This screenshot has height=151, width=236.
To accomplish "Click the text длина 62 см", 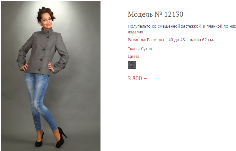I will [x=202, y=40].
